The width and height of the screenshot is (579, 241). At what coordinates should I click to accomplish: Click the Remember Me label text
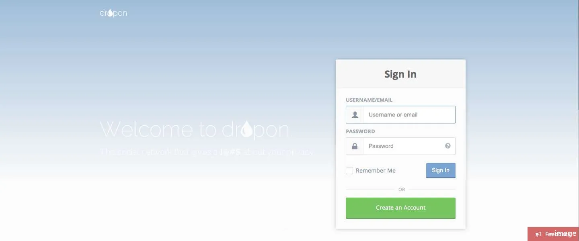click(376, 171)
